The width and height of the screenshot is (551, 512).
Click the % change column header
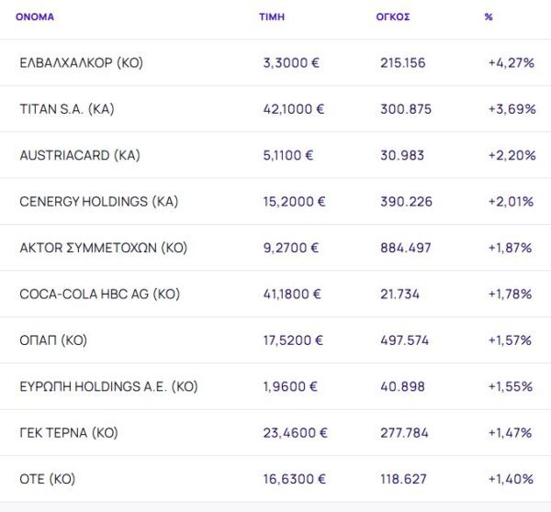click(489, 17)
